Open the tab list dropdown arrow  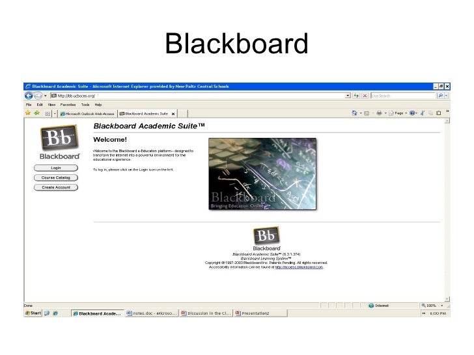click(x=55, y=114)
